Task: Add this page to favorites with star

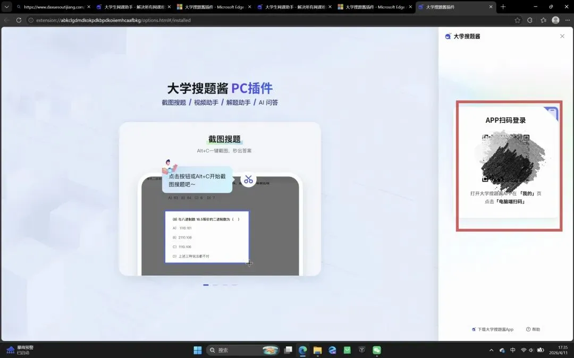Action: pyautogui.click(x=517, y=20)
